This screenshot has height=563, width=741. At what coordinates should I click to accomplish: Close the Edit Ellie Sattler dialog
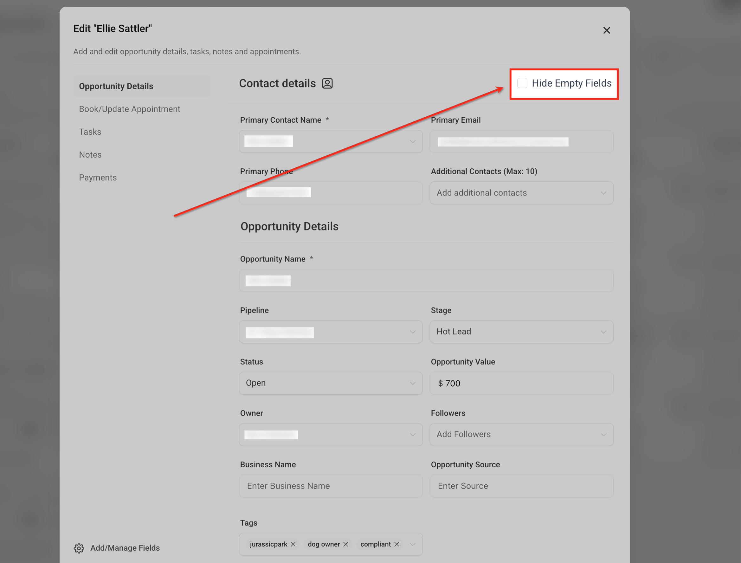(x=606, y=30)
